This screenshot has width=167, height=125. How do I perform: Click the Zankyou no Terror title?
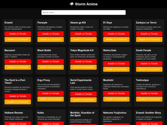click(x=146, y=23)
